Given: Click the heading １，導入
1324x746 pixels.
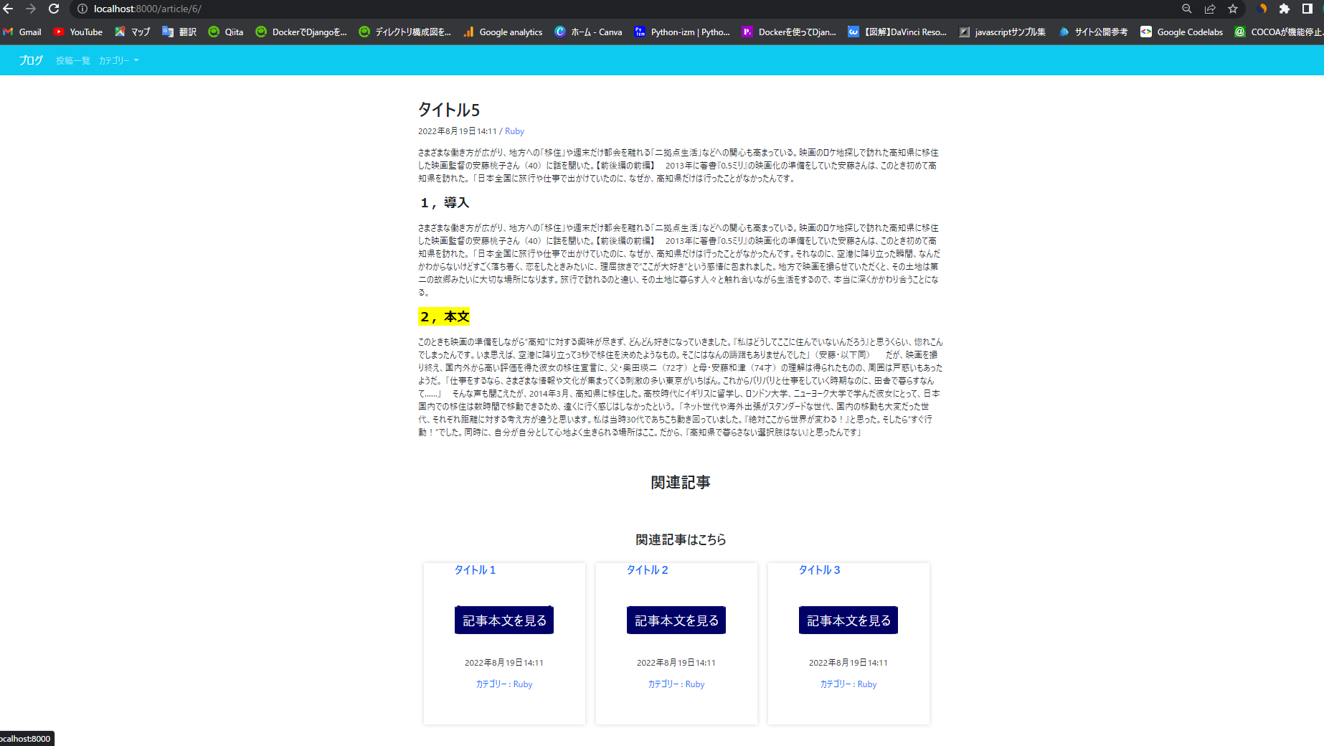Looking at the screenshot, I should click(444, 203).
